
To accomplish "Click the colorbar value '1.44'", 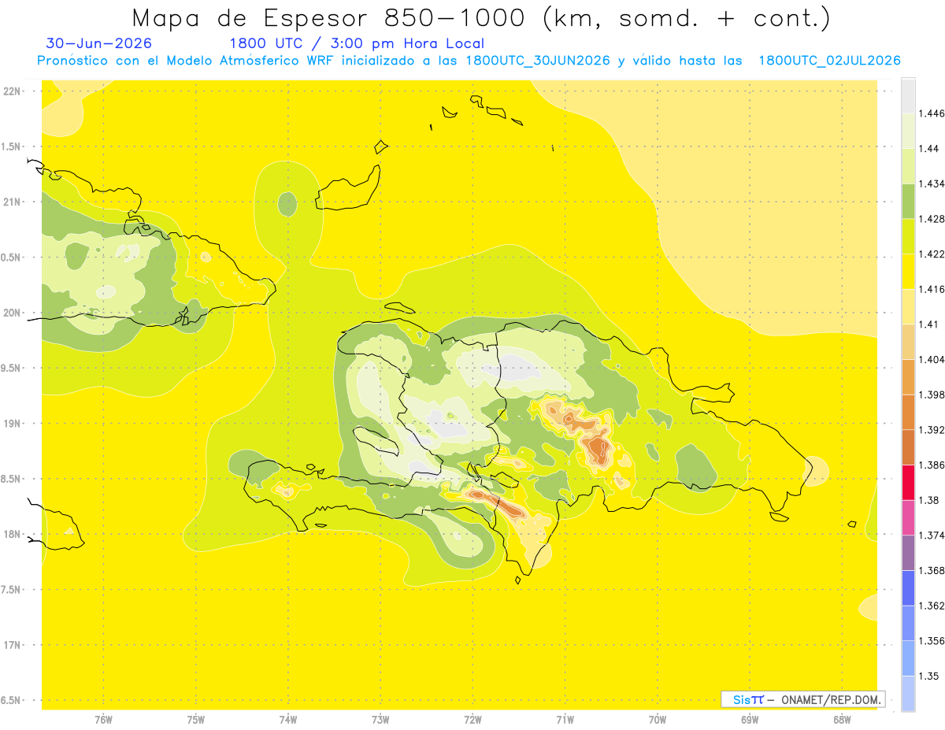I will coord(930,148).
